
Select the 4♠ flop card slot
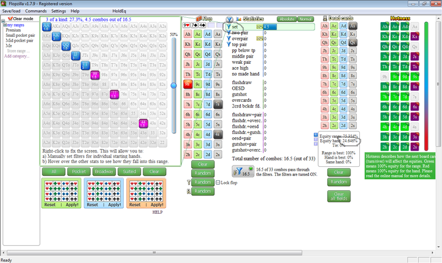tap(202, 25)
